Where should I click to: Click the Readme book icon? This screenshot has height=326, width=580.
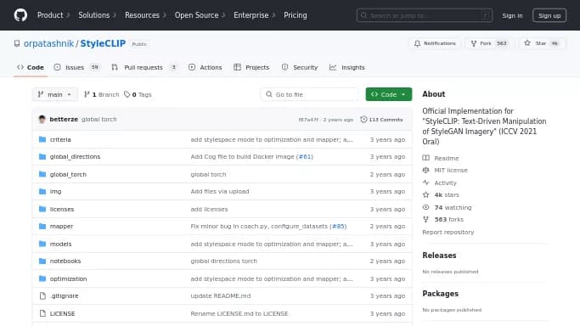pyautogui.click(x=426, y=158)
